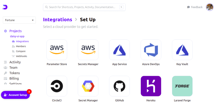Focus the search shortcuts input field
The image size is (218, 102).
84,7
